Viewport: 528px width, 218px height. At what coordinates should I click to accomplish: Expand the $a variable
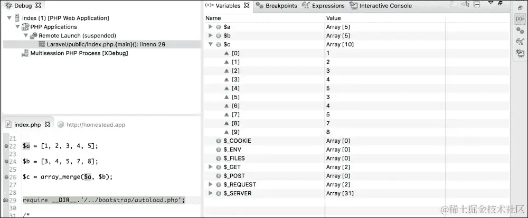click(x=211, y=26)
